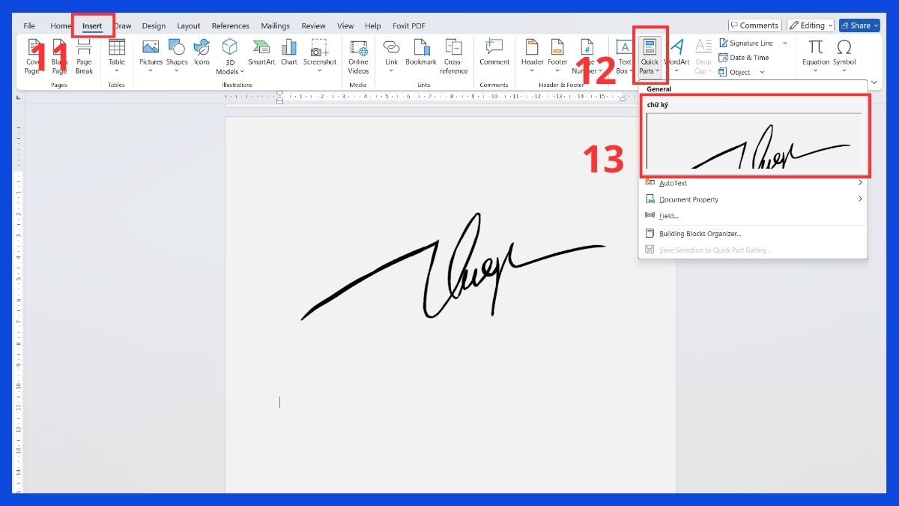Add a Bookmark
This screenshot has height=506, width=899.
[421, 53]
